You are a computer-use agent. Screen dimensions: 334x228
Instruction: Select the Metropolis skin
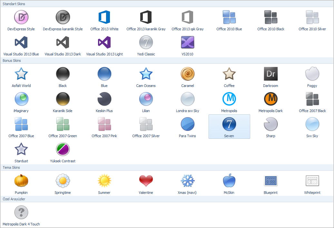pyautogui.click(x=229, y=102)
